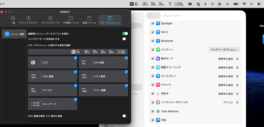Viewport: 264px width, 127px height.
Task: Enable コンパクトモード toggle
Action: coord(125,39)
